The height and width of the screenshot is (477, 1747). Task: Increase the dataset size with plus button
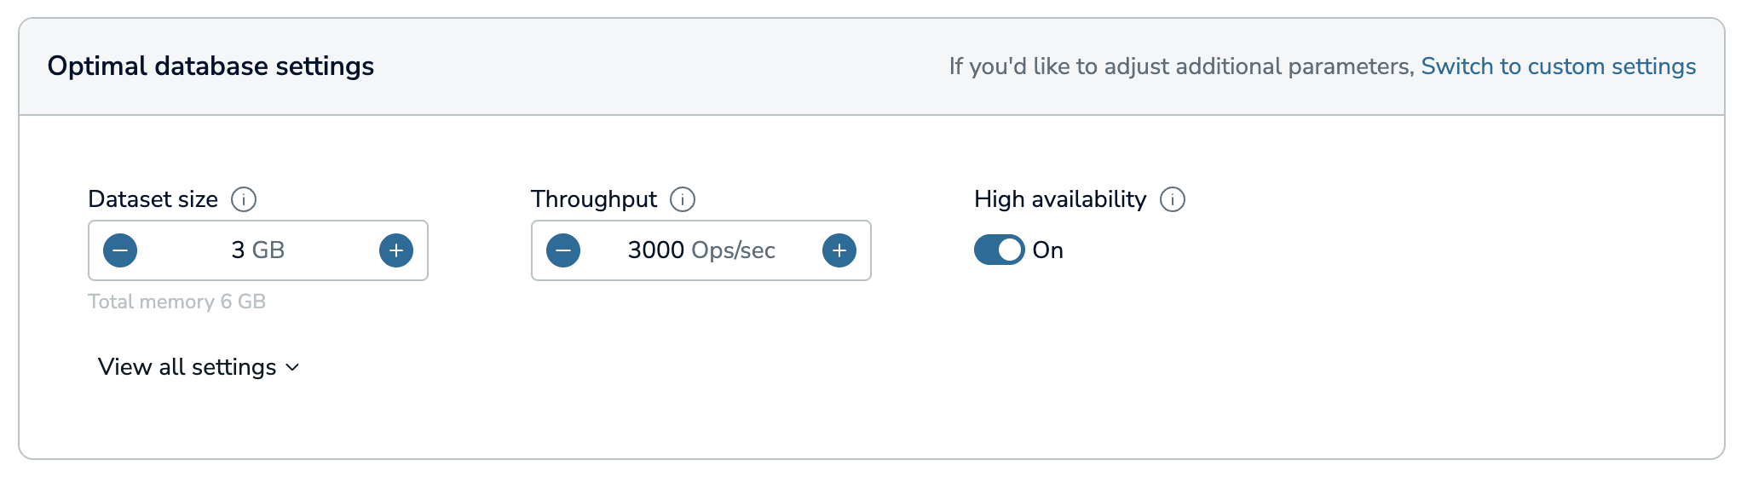coord(396,250)
